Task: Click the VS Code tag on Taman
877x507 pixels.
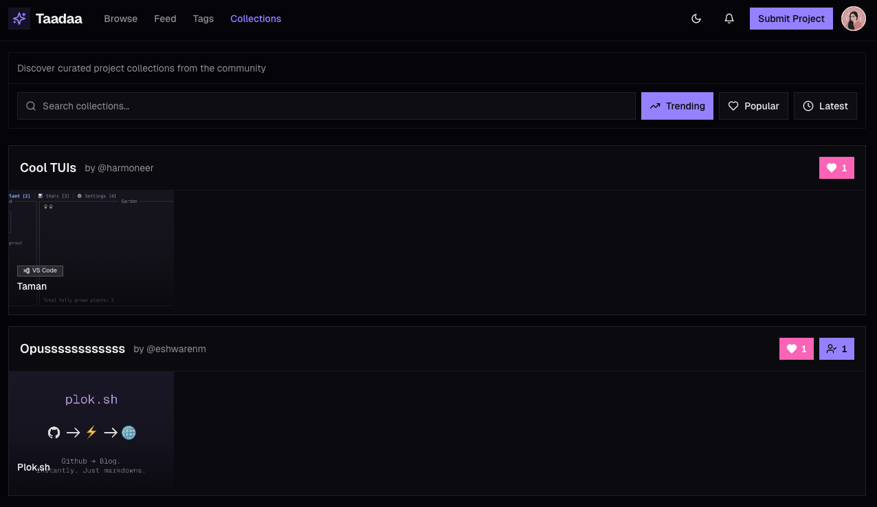Action: pos(41,270)
